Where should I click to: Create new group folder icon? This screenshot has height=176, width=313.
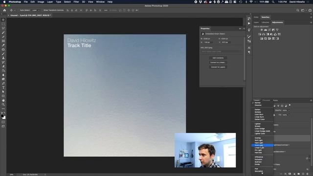pos(299,174)
